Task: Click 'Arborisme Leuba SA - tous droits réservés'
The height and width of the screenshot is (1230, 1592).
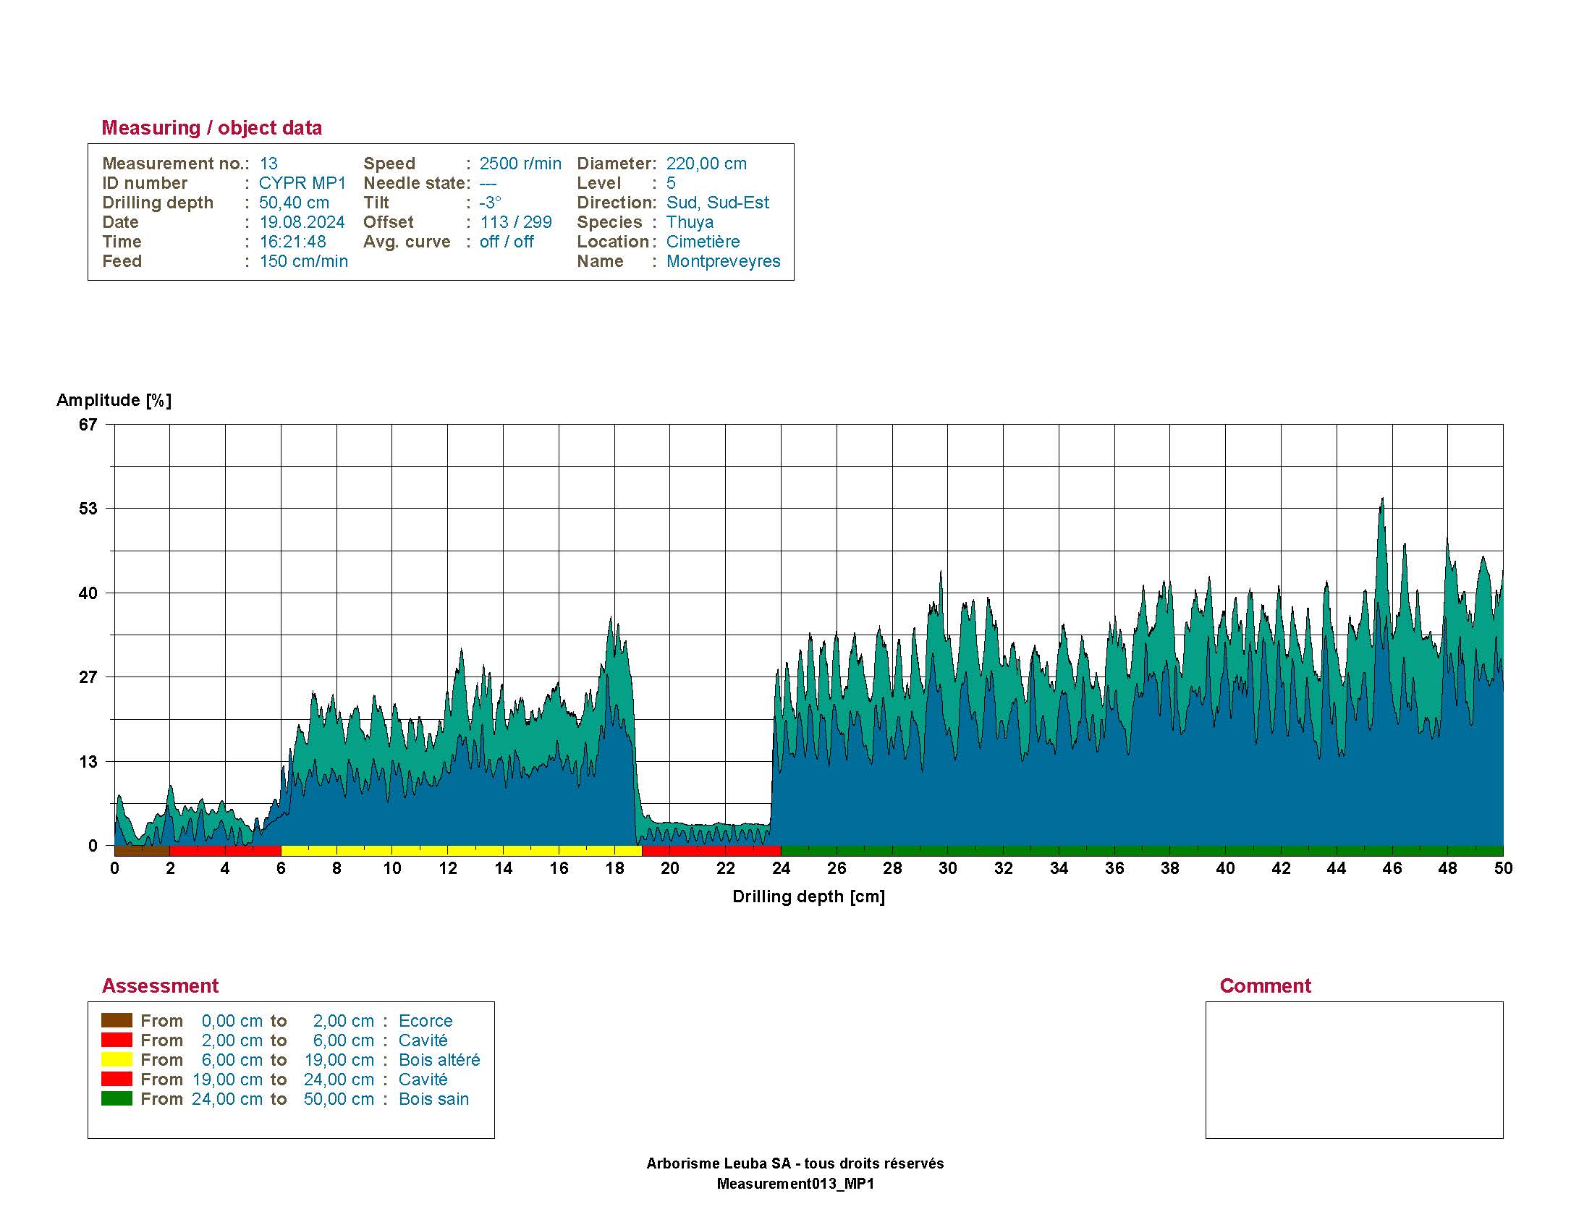Action: tap(795, 1163)
